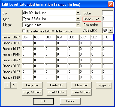Image resolution: width=115 pixels, height=107 pixels.
Task: Click the Copy Slot button
Action: [32, 85]
